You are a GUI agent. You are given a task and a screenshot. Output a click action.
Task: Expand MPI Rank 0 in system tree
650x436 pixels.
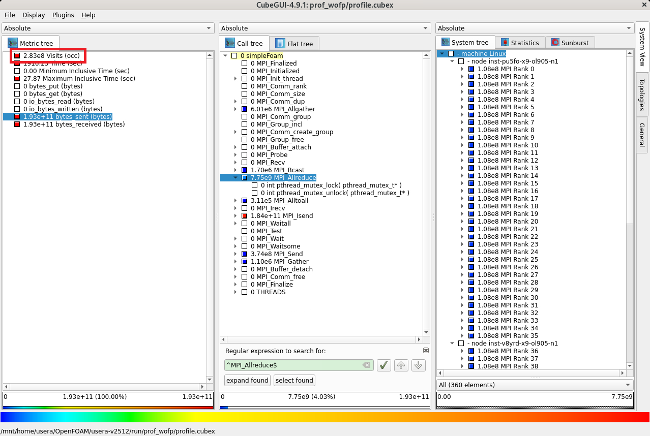pyautogui.click(x=462, y=69)
